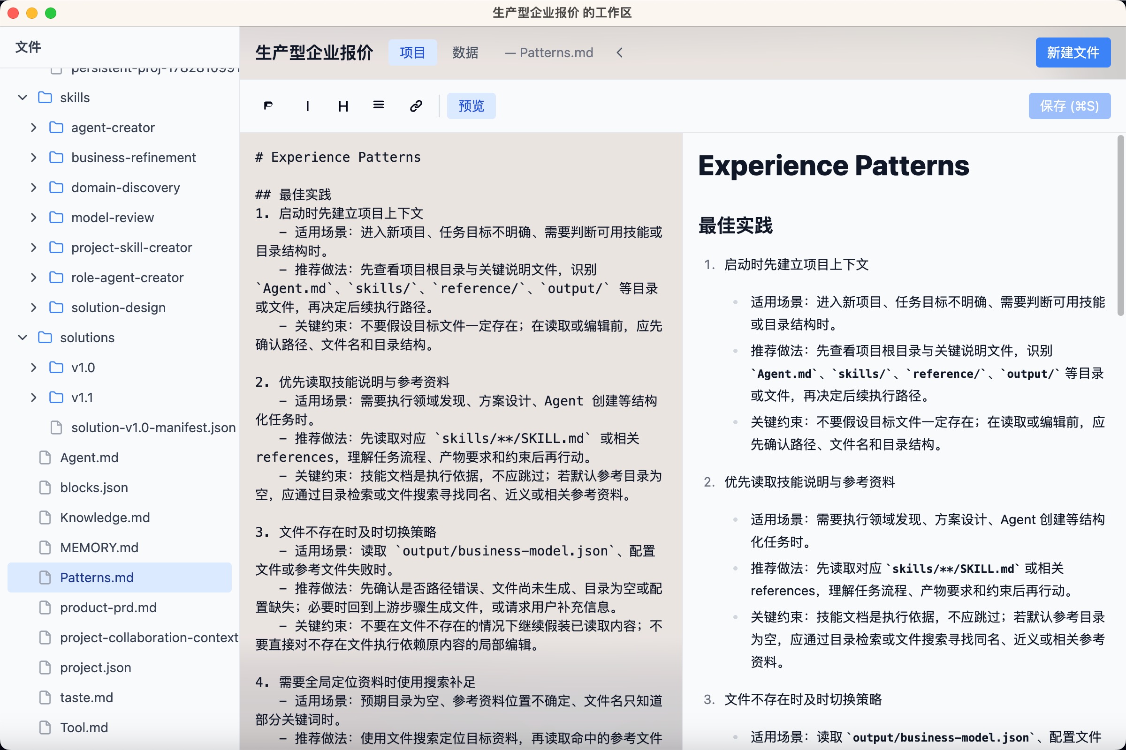The width and height of the screenshot is (1126, 750).
Task: Expand the business-refinement folder
Action: tap(33, 158)
